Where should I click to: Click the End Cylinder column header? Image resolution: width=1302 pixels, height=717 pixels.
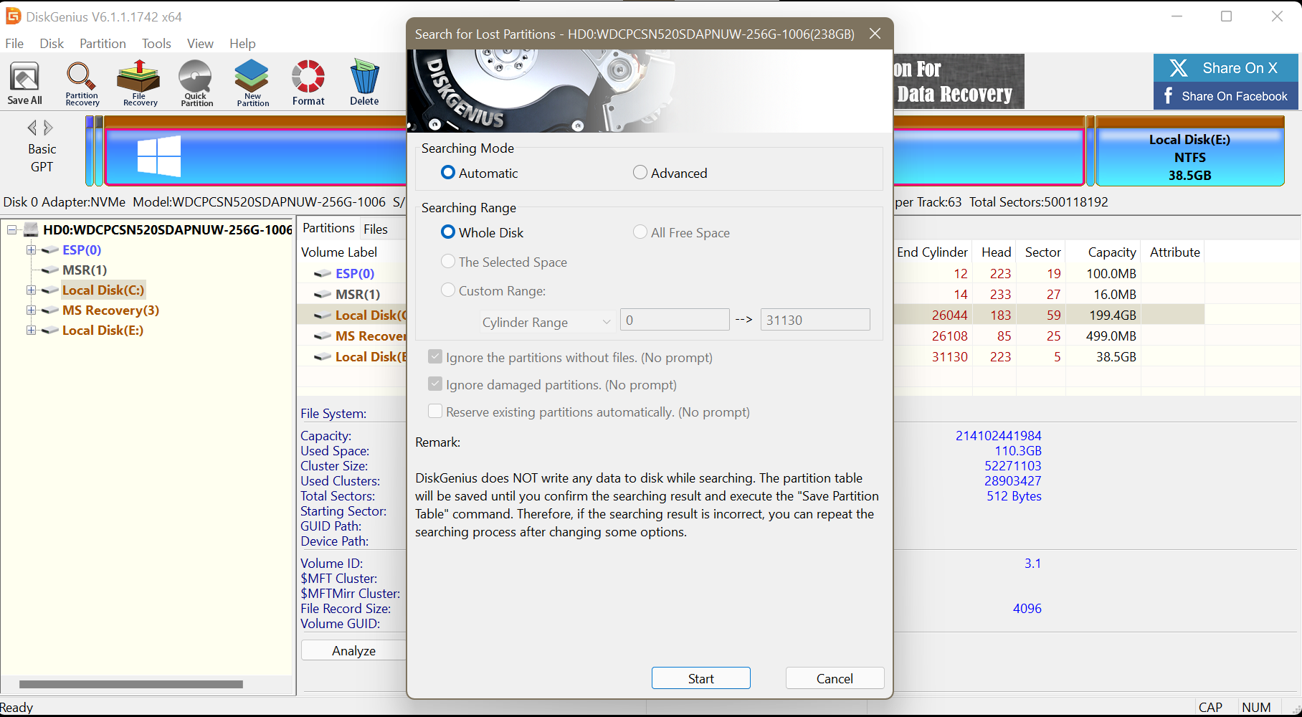(x=932, y=252)
